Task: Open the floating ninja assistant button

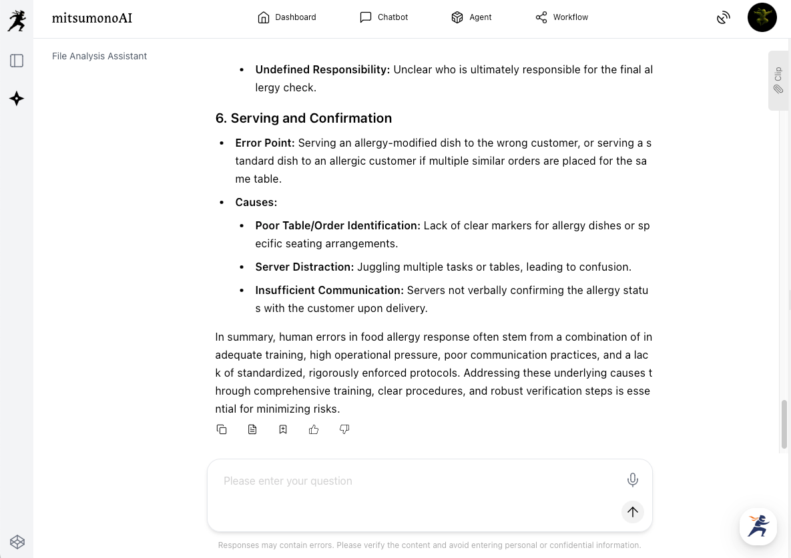Action: (758, 527)
